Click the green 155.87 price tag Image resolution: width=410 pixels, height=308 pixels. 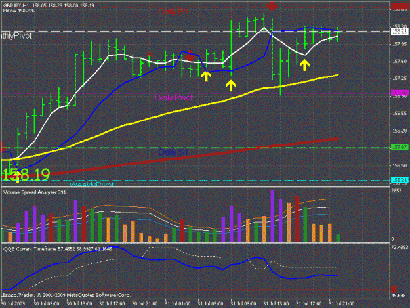pyautogui.click(x=400, y=147)
